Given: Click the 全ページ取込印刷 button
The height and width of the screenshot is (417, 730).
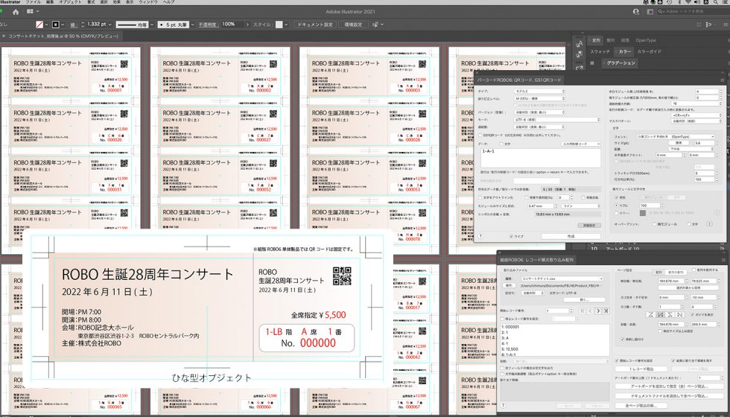Looking at the screenshot, I should click(x=641, y=406).
